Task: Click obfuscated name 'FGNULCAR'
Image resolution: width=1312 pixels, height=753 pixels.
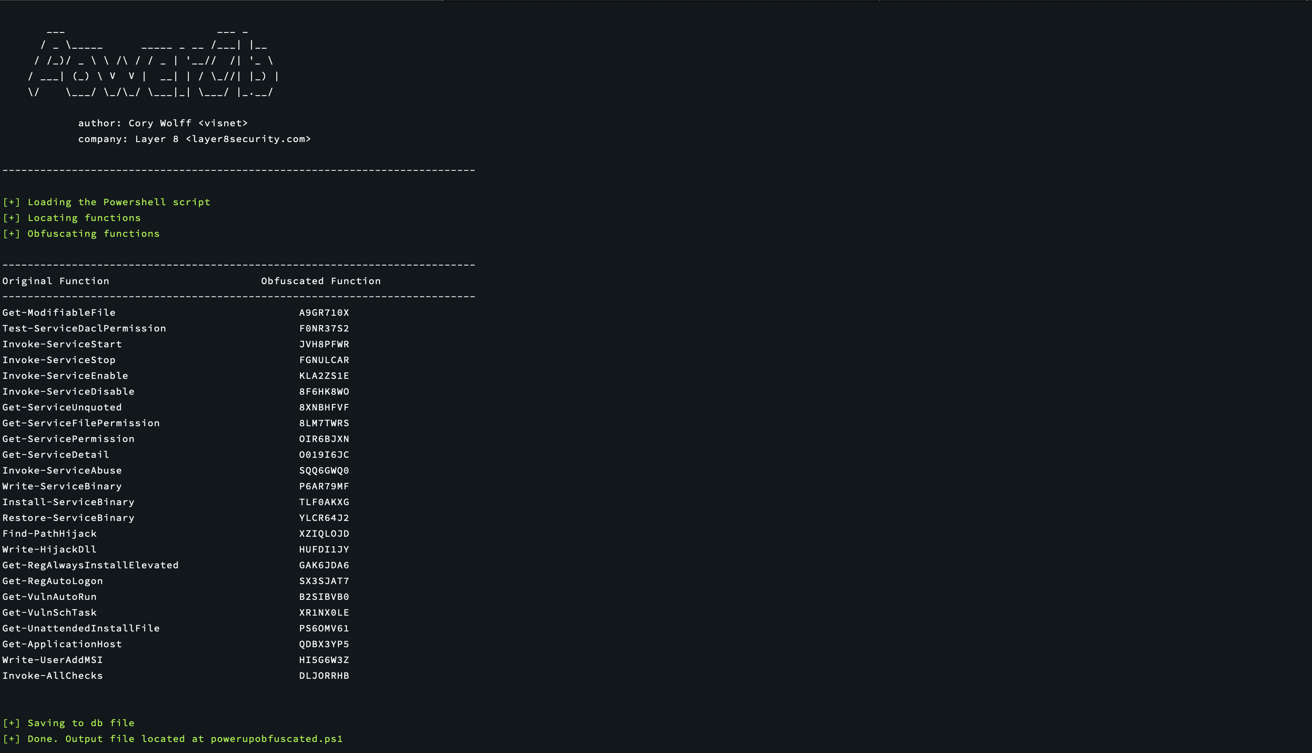Action: click(324, 360)
